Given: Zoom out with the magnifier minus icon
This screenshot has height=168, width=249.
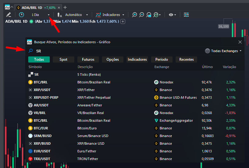Looking at the screenshot, I should 142,15.
